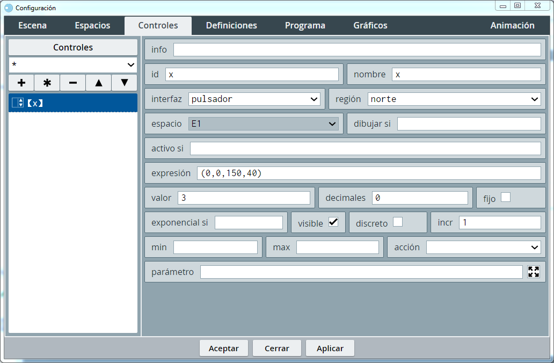
Task: Click the spinner icon of control x
Action: [18, 103]
